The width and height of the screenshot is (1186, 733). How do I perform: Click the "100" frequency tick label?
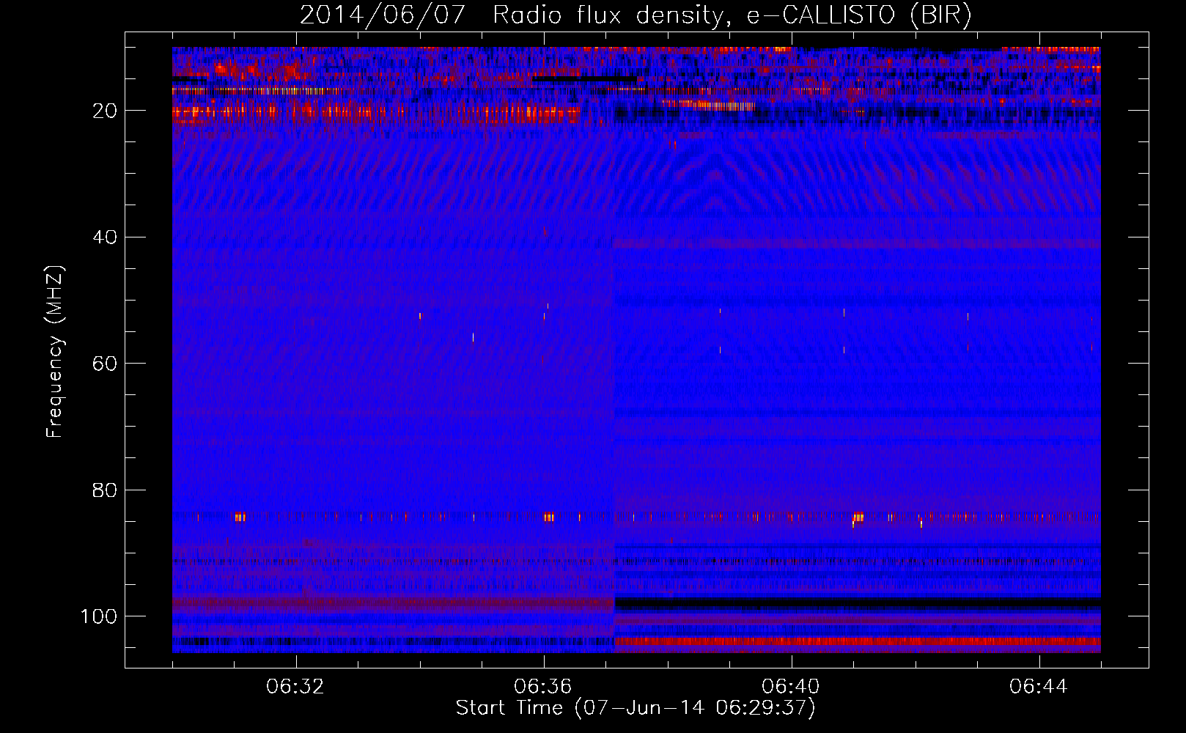tap(100, 616)
